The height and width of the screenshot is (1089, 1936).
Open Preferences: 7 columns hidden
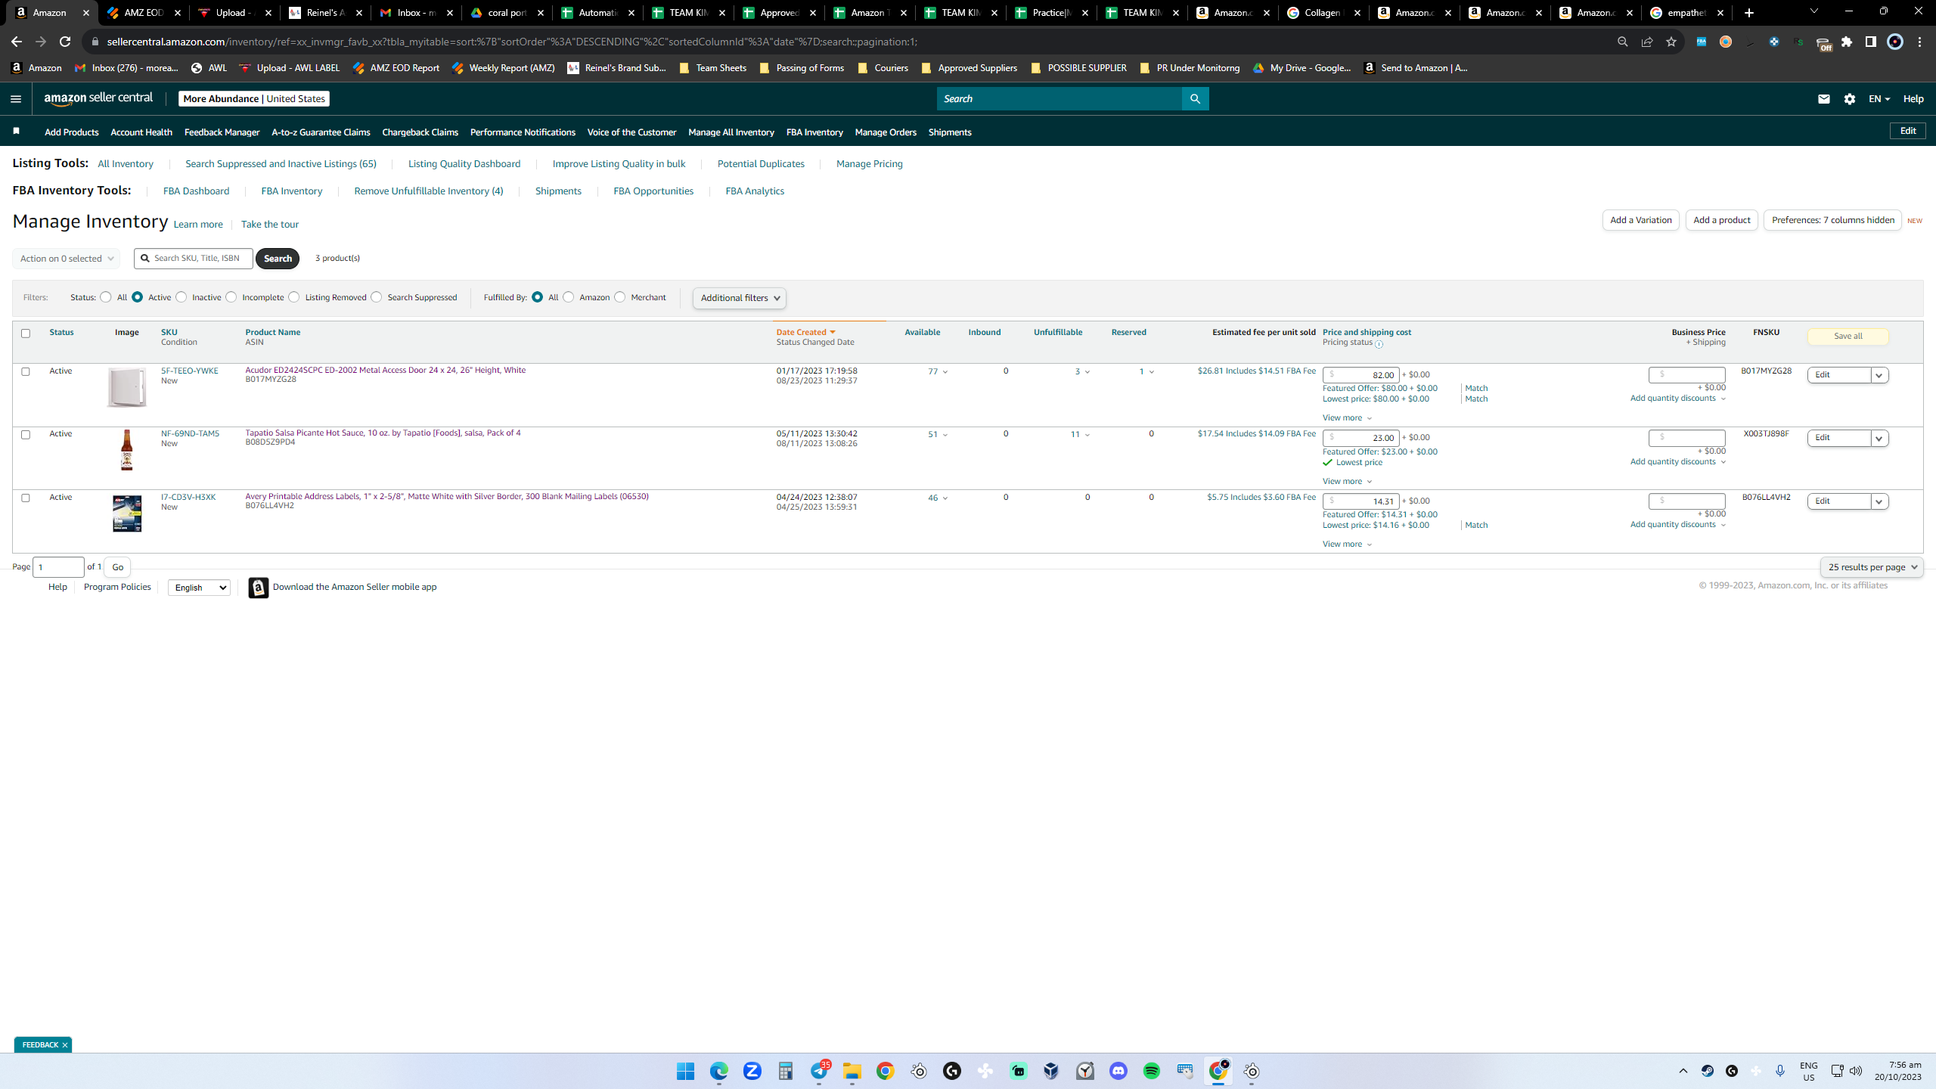pyautogui.click(x=1832, y=220)
